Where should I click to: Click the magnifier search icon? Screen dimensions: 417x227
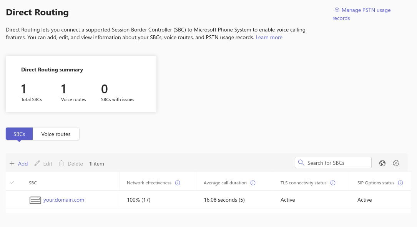[301, 163]
